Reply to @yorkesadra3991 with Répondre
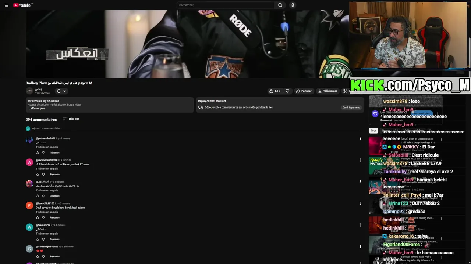471x264 pixels. pyautogui.click(x=54, y=153)
